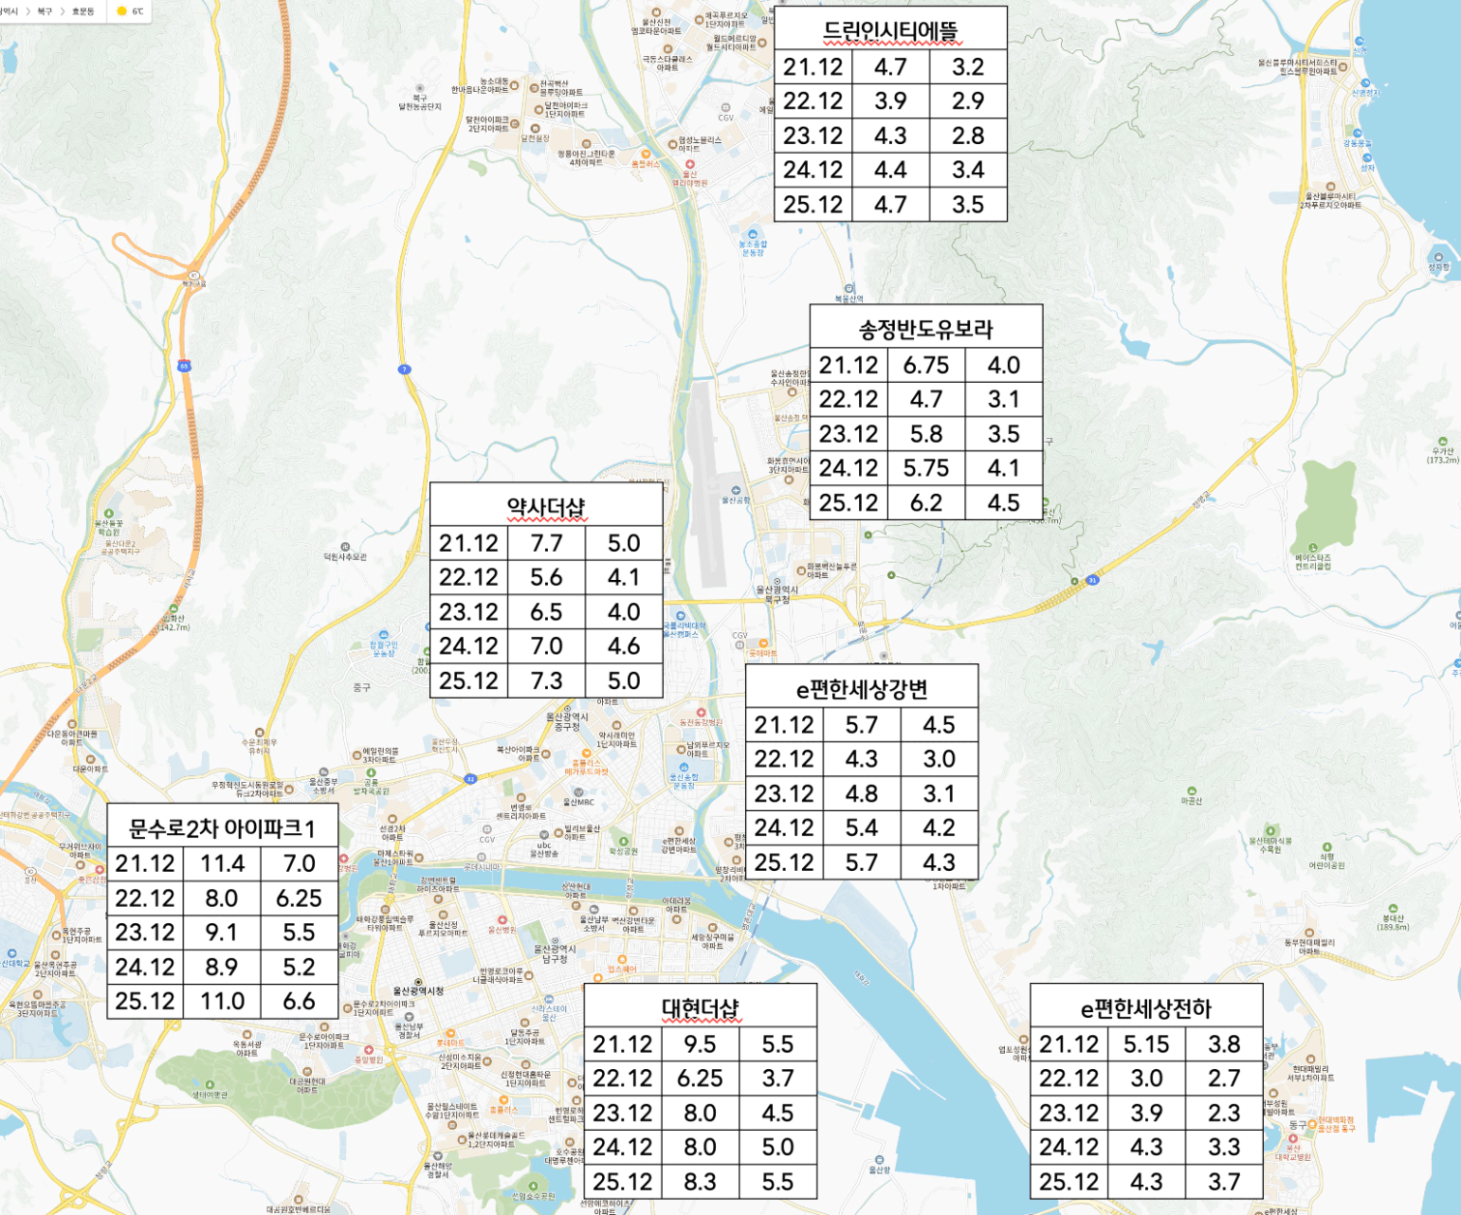Click the 롯데마트 orange store icon

tap(450, 1033)
